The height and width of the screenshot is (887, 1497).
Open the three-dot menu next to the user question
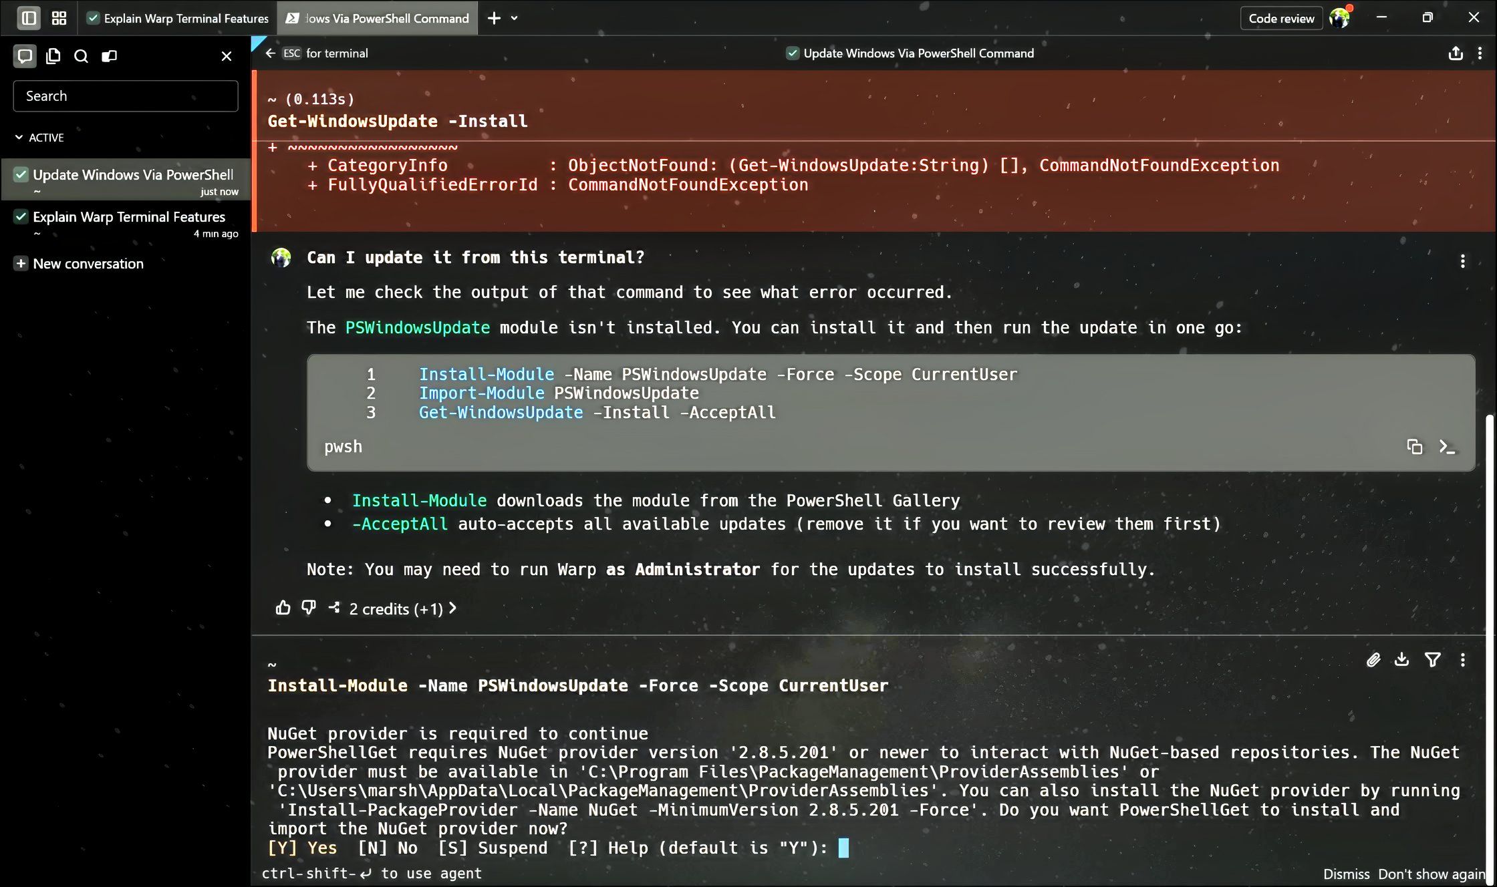(1463, 261)
